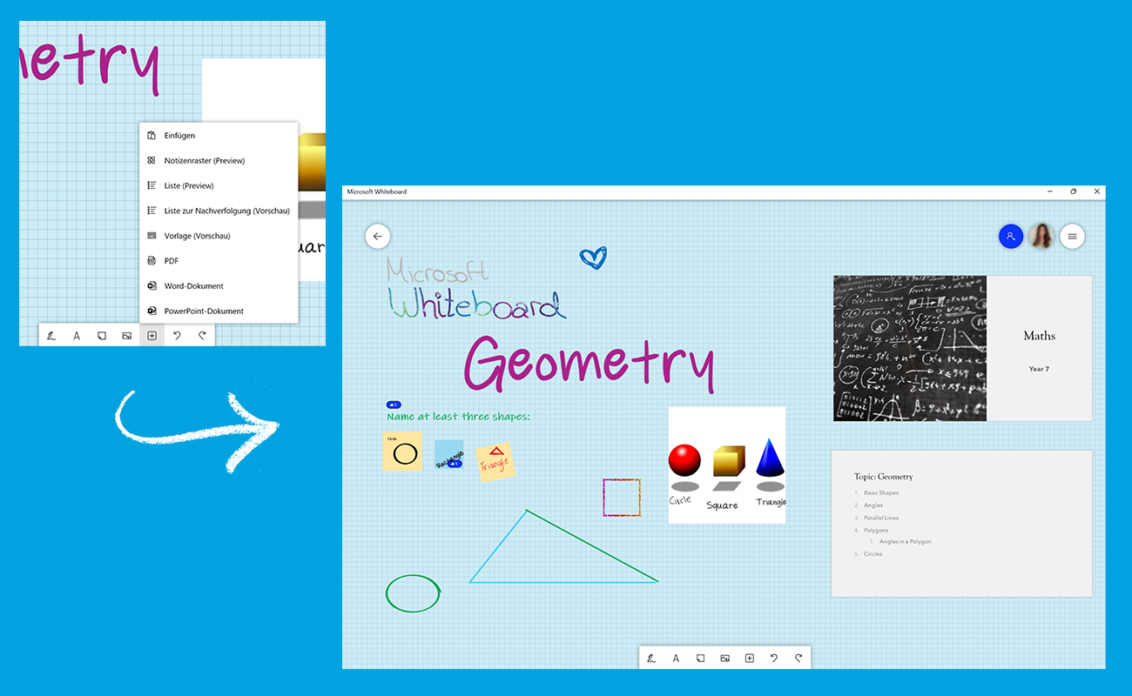Go back with the round arrow button
Viewport: 1132px width, 696px height.
click(377, 236)
